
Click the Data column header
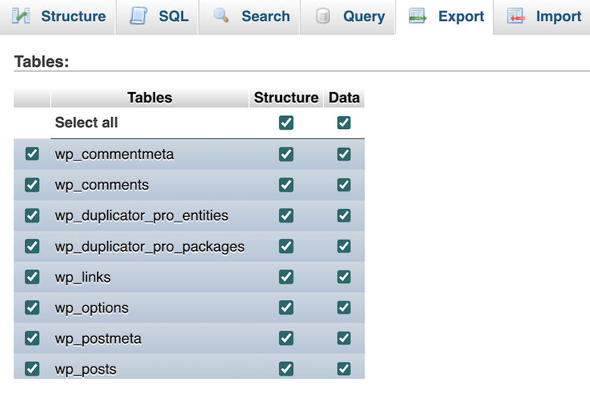344,98
